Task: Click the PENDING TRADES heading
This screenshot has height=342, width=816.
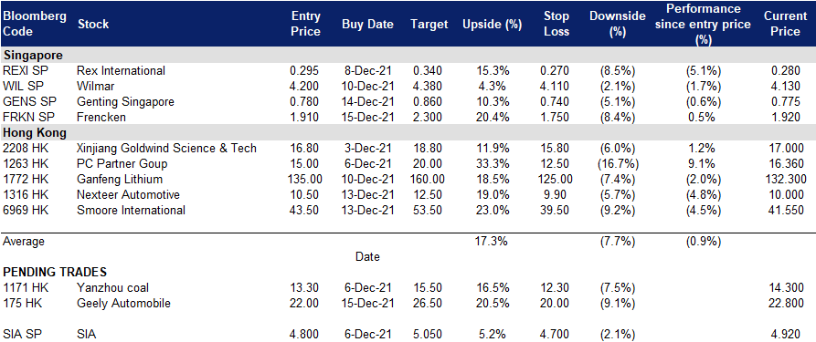Action: tap(55, 272)
